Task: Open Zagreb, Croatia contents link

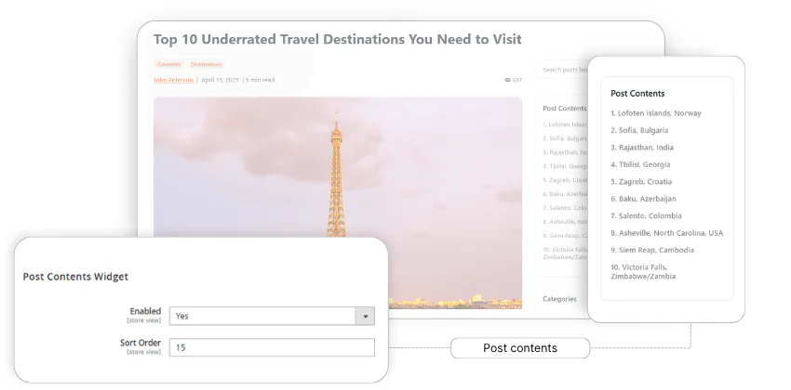Action: 640,182
